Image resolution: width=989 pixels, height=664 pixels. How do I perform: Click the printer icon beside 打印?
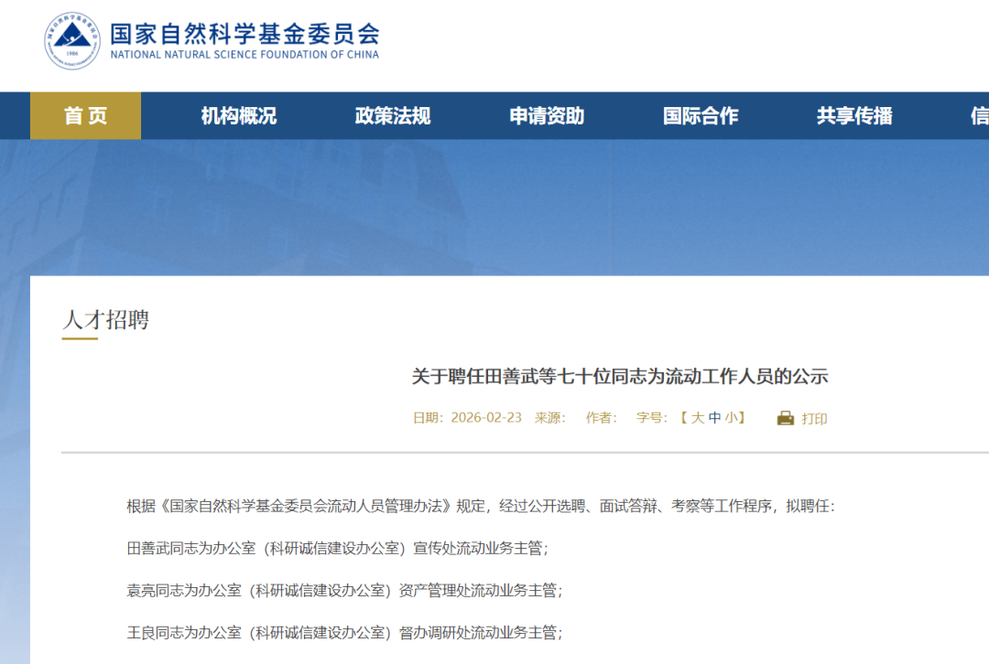click(786, 418)
